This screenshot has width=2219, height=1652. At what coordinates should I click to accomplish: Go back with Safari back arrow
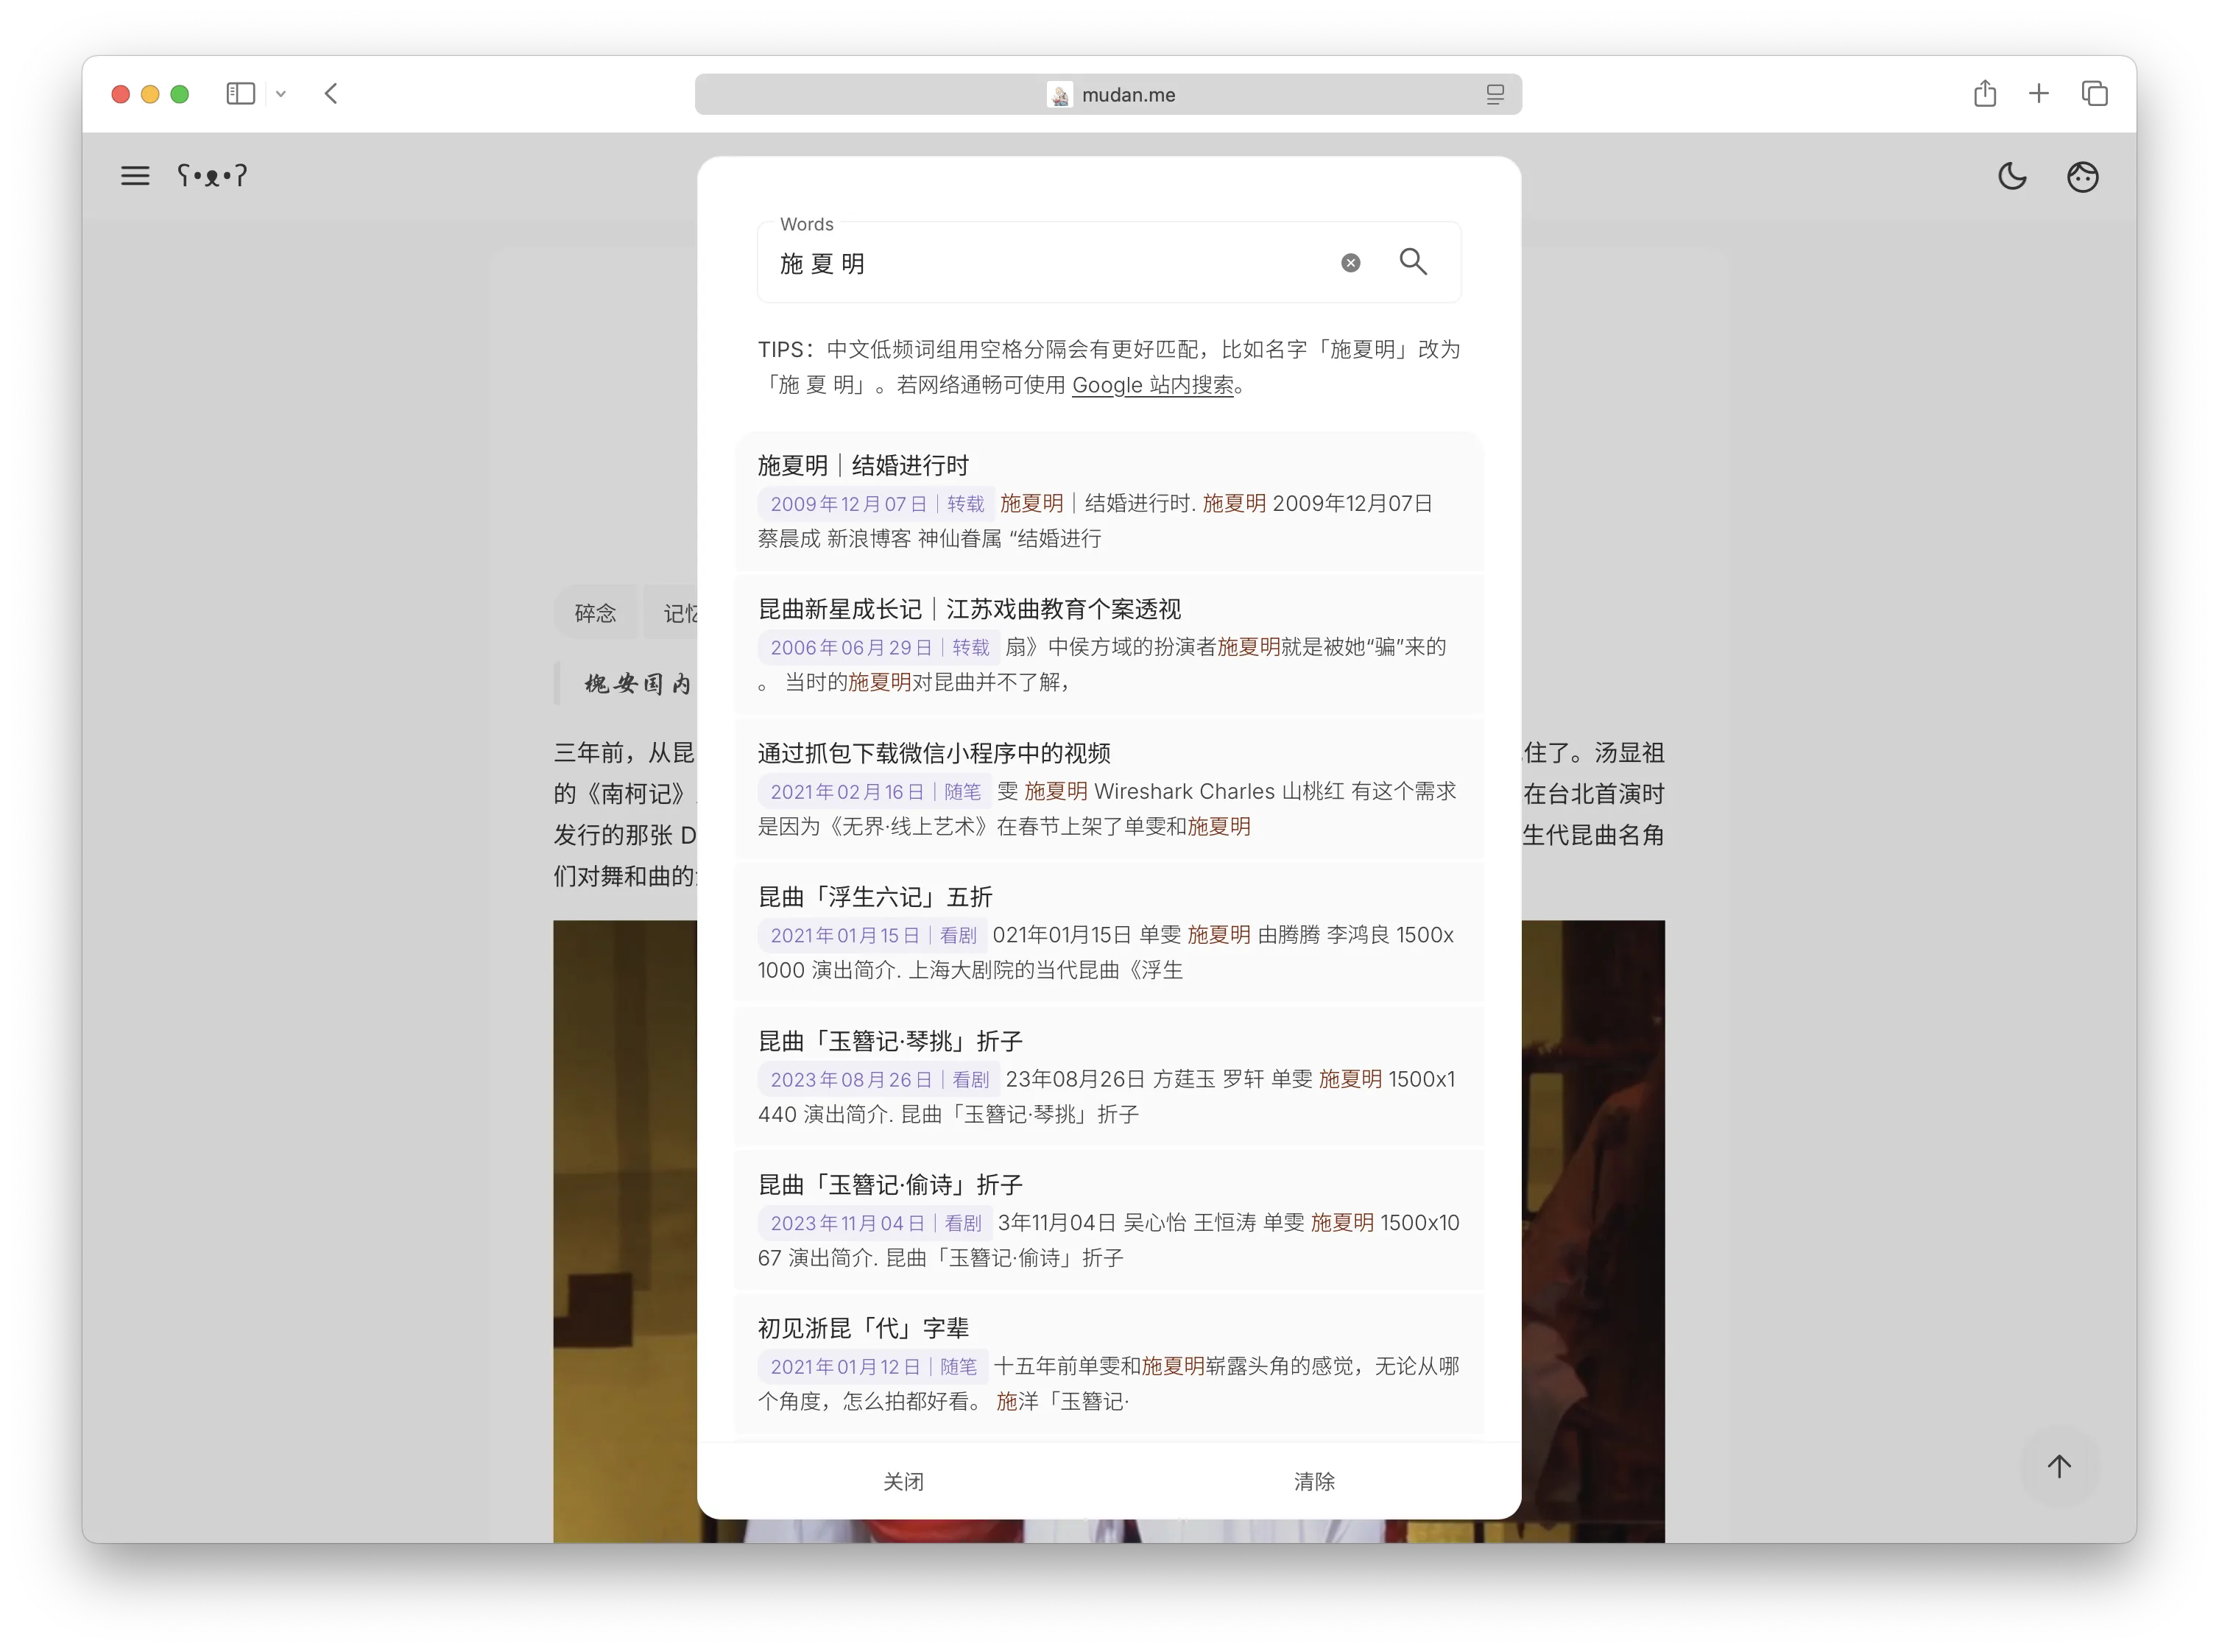pyautogui.click(x=332, y=94)
